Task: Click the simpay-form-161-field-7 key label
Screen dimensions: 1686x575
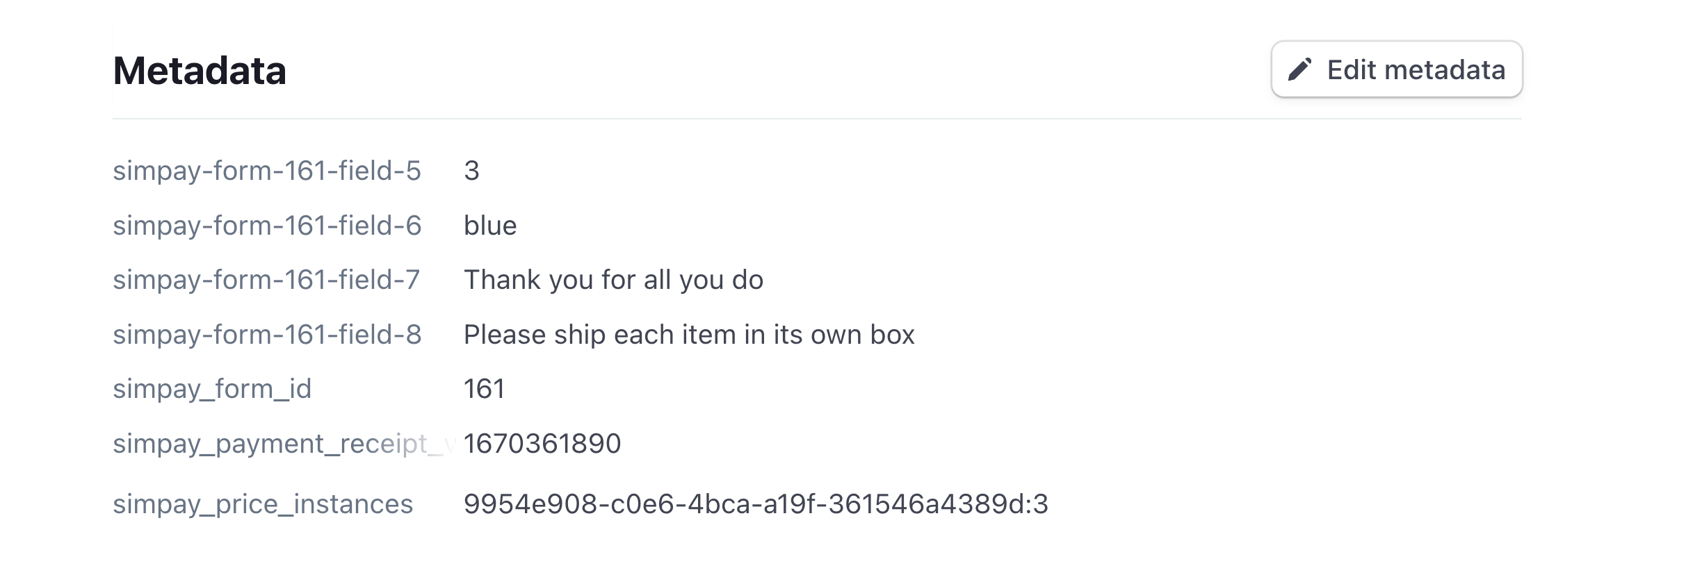Action: (x=268, y=280)
